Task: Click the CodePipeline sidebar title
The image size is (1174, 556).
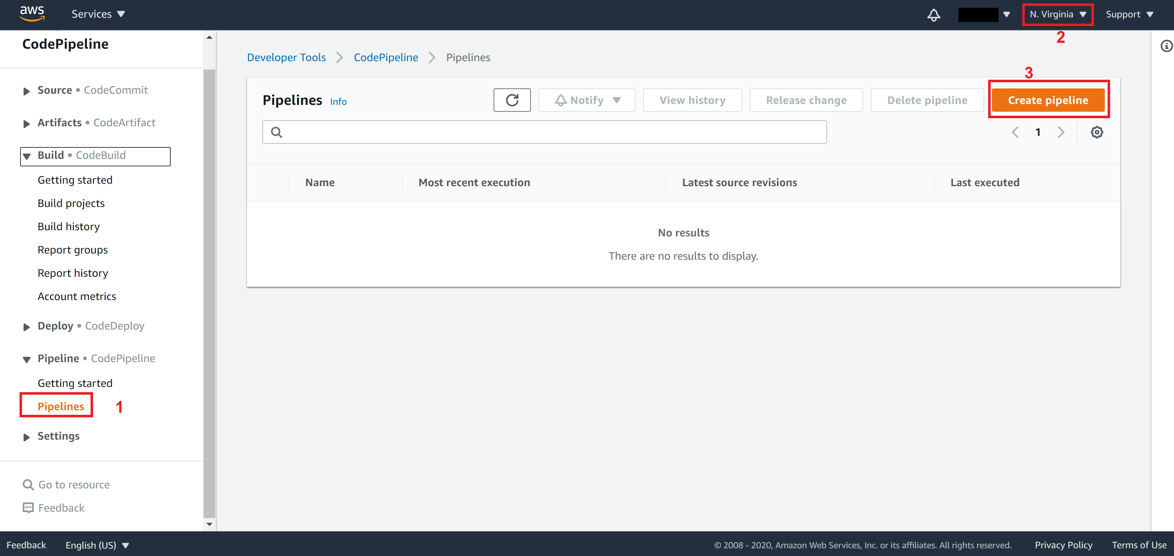Action: tap(65, 44)
